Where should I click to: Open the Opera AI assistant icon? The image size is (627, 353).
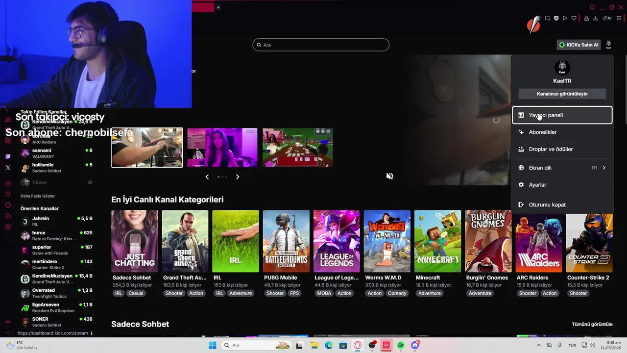[607, 18]
